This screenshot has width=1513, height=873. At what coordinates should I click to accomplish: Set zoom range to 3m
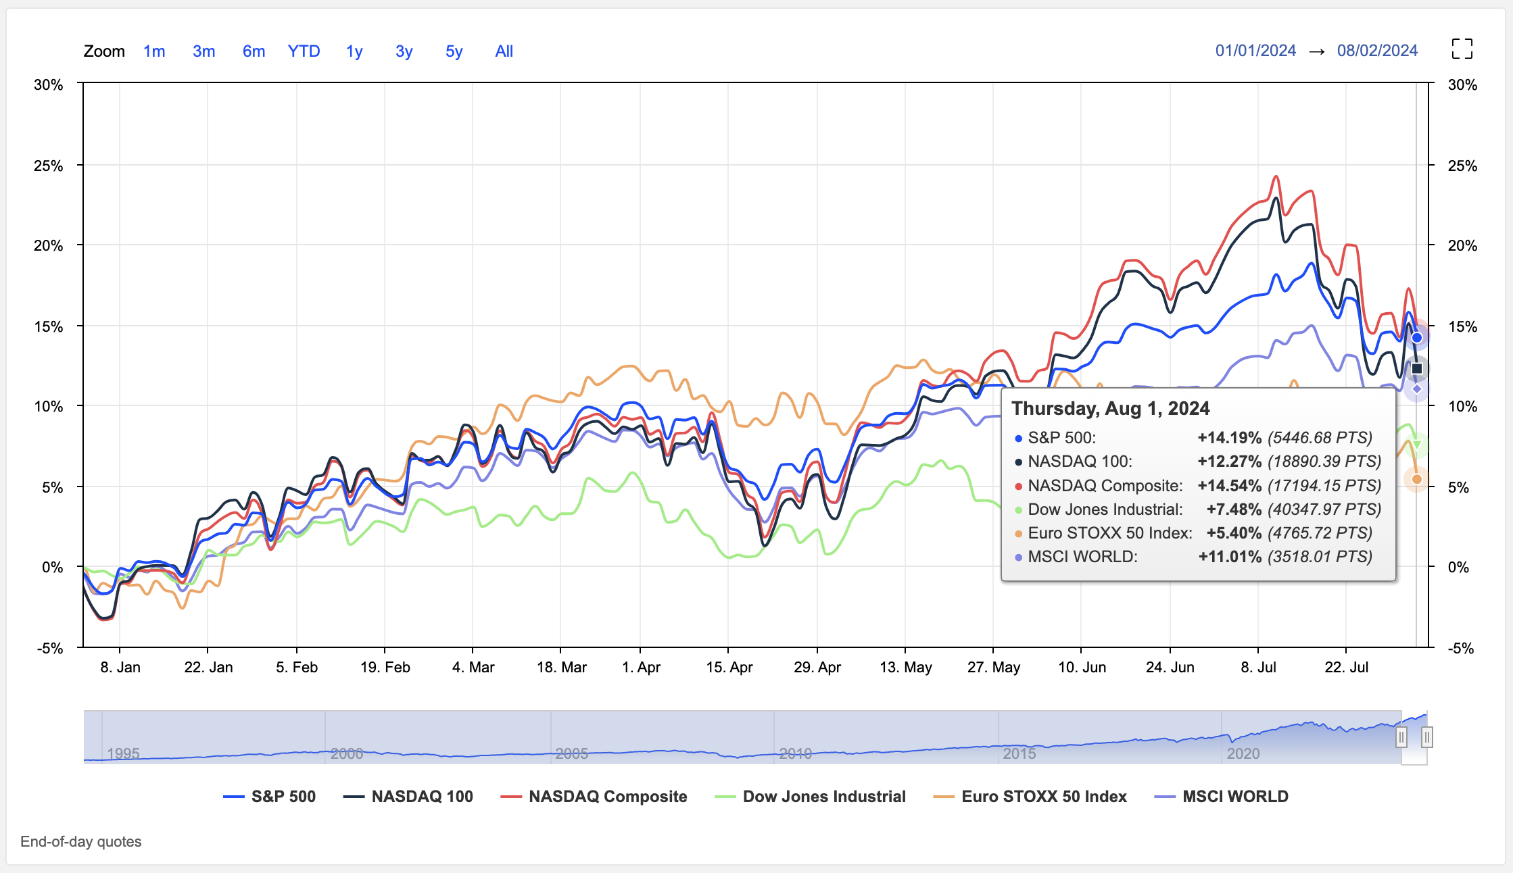(x=203, y=51)
